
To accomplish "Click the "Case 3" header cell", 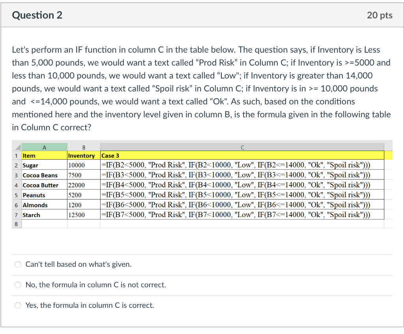I will [x=242, y=155].
